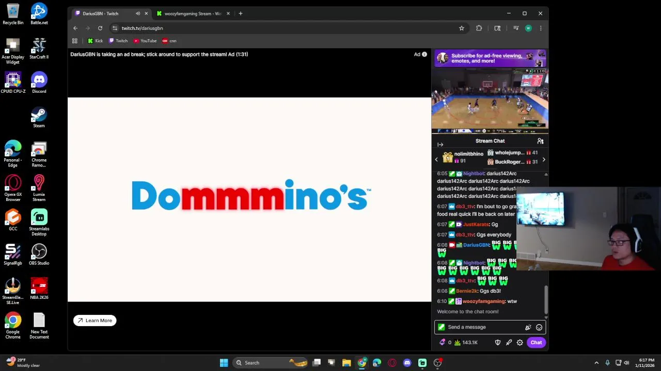
Task: Open Opera GX Browser shortcut
Action: (13, 189)
